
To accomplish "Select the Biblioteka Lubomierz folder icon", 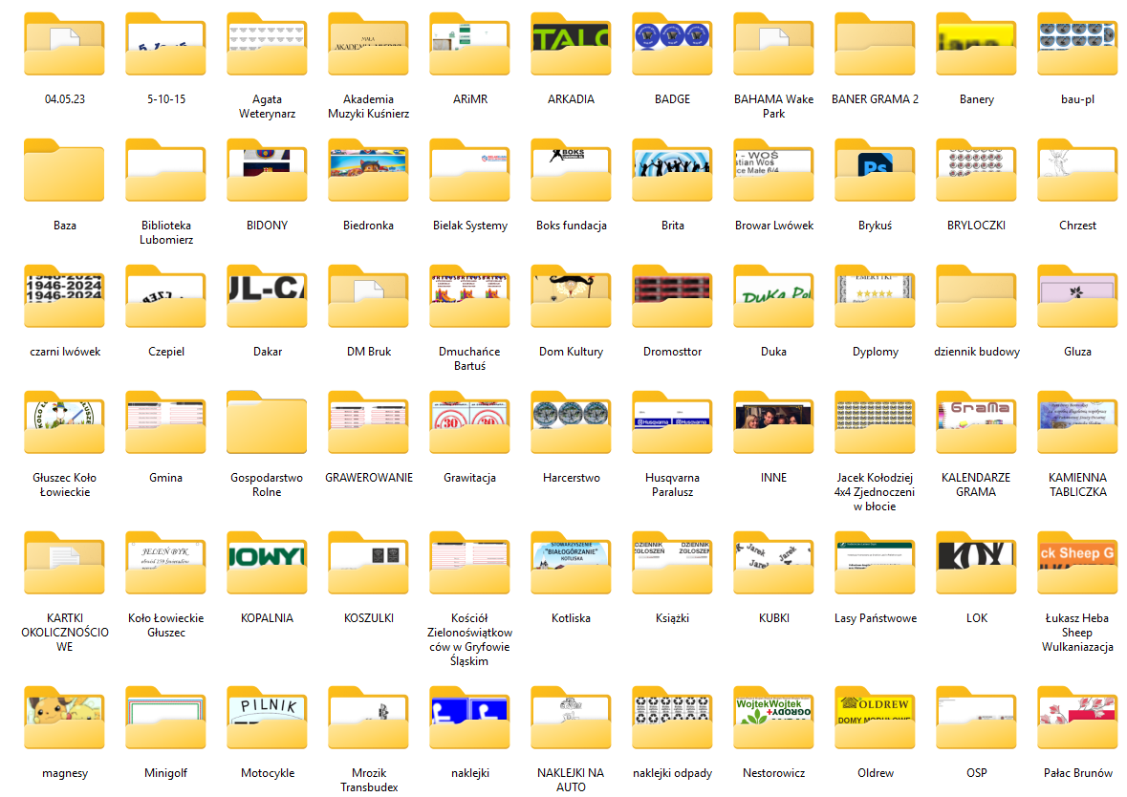I will pyautogui.click(x=165, y=170).
